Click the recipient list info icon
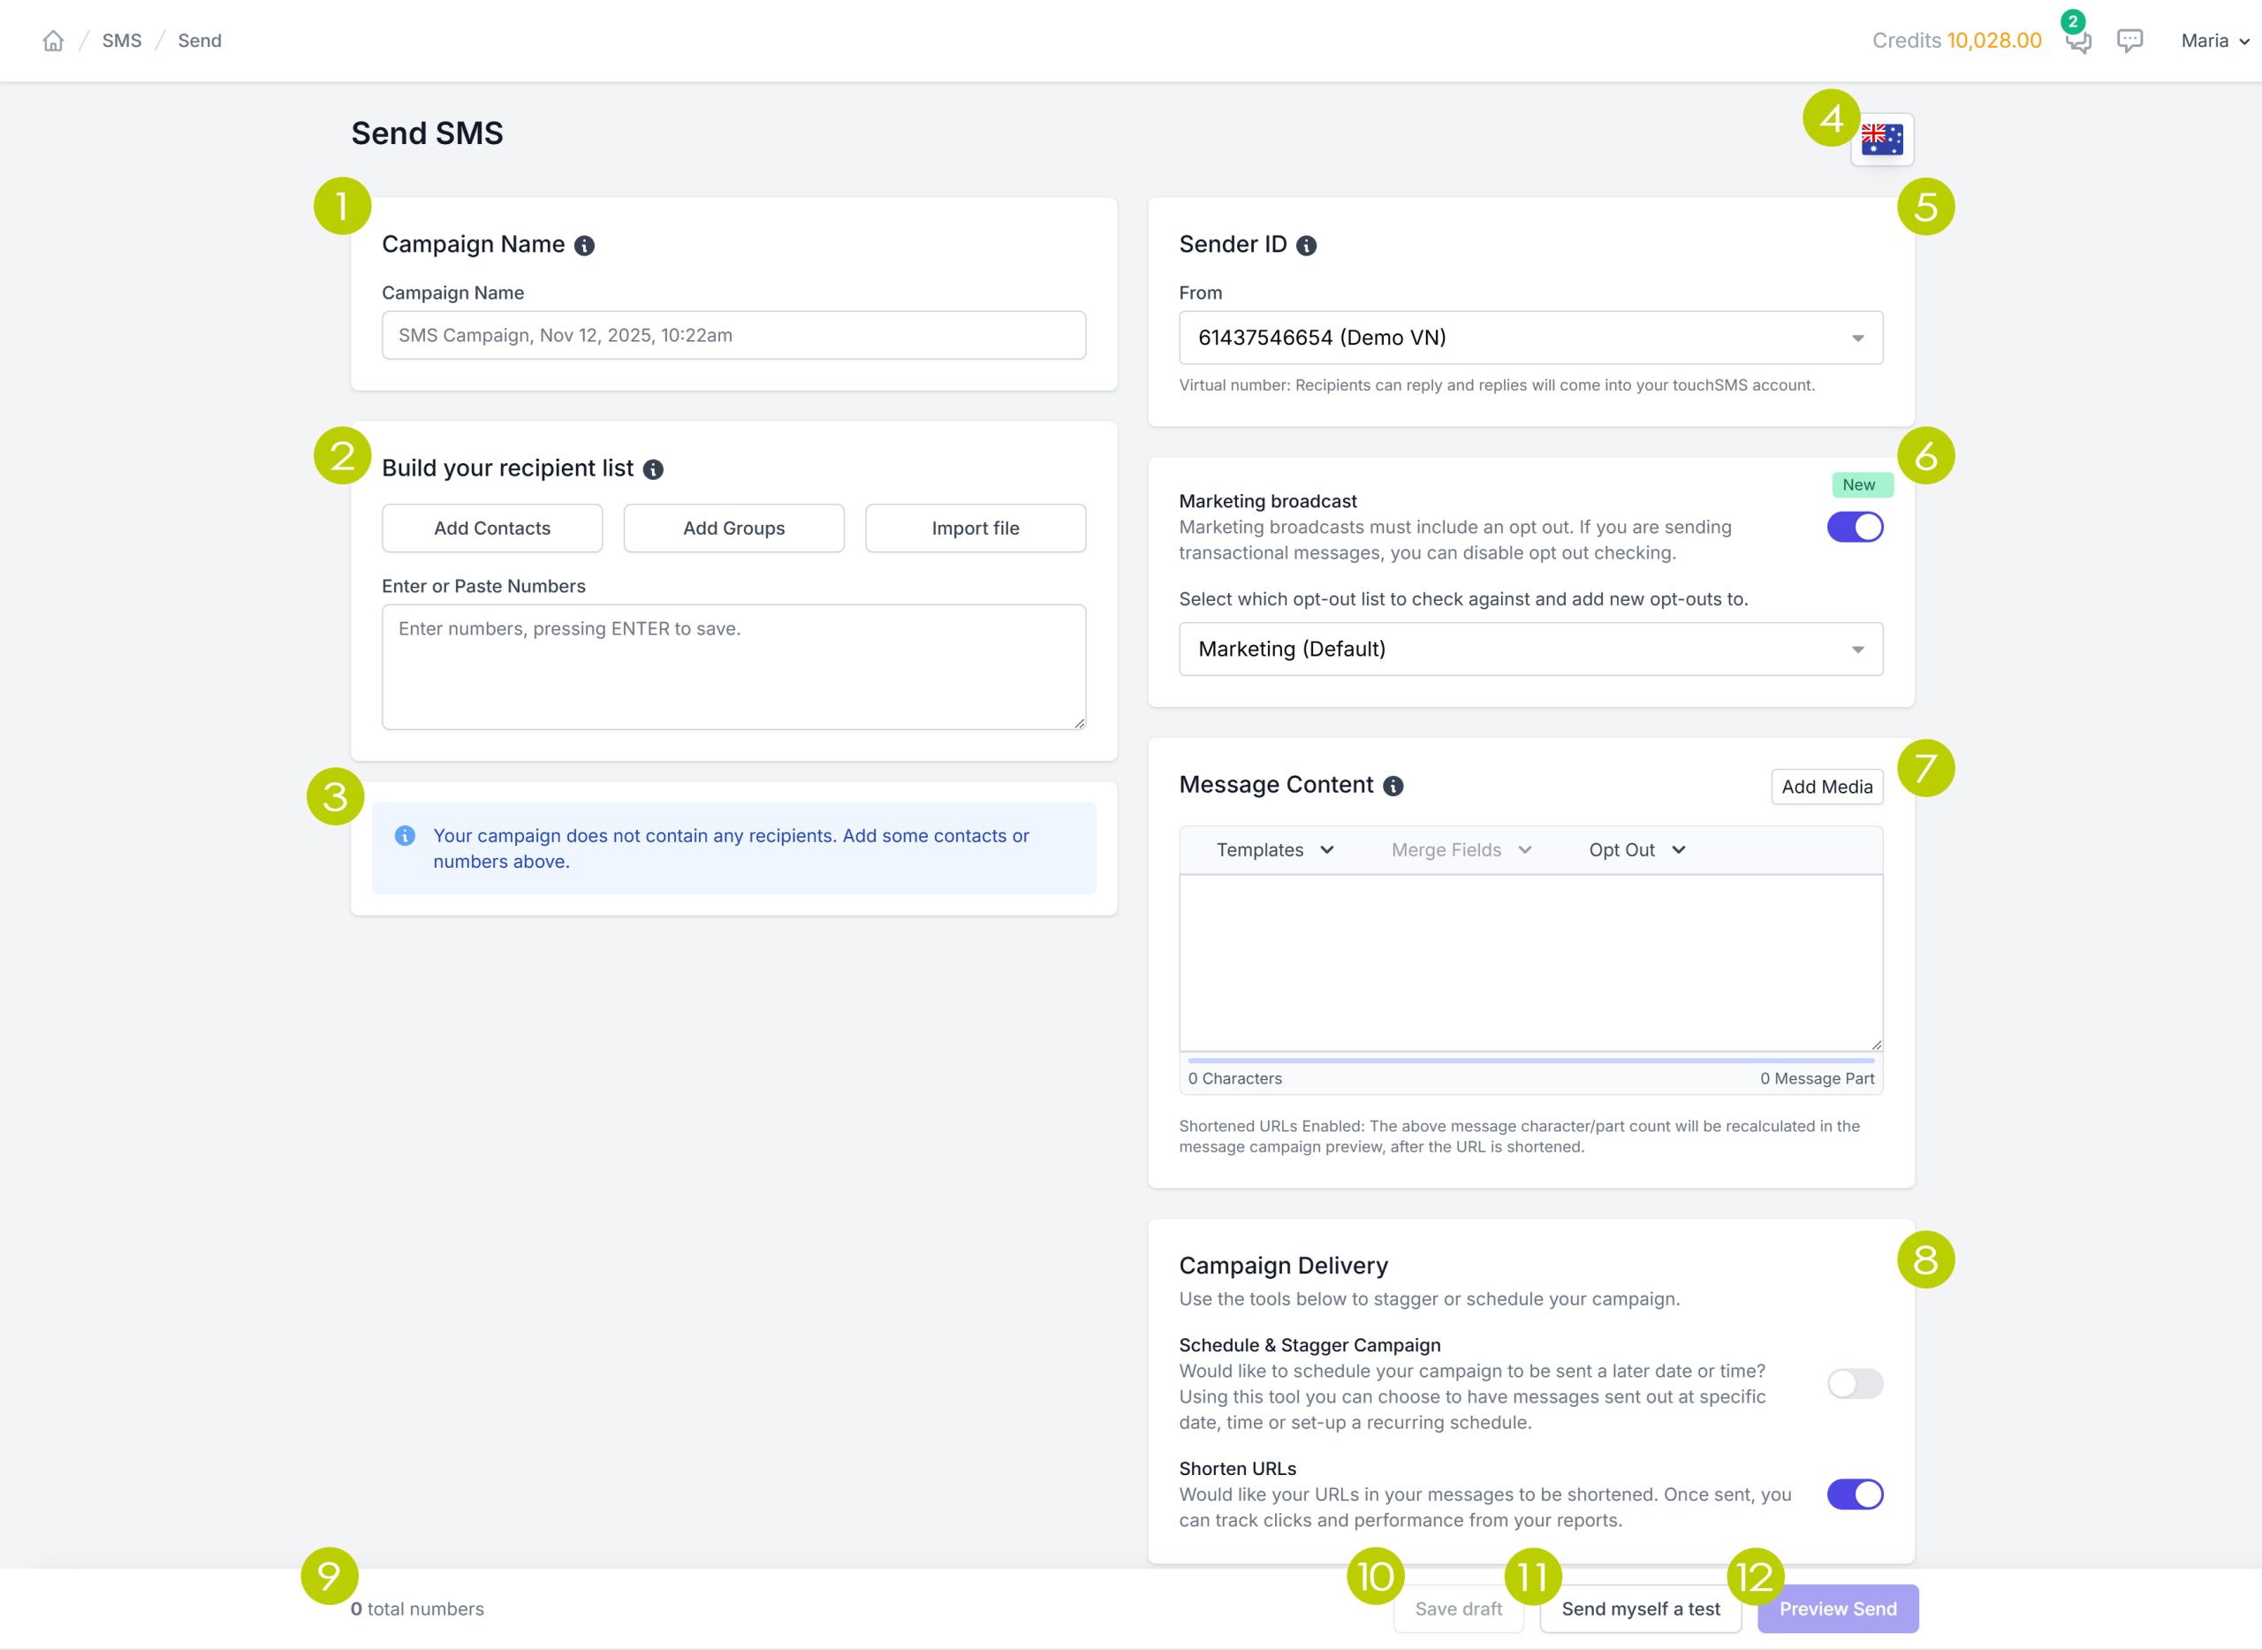This screenshot has width=2262, height=1650. (653, 469)
